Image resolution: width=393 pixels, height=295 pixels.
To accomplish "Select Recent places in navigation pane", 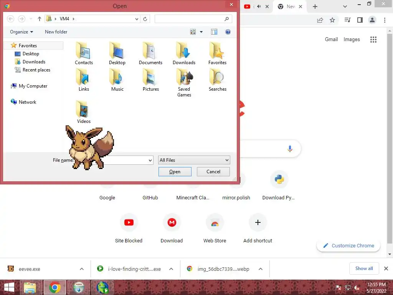I will pyautogui.click(x=33, y=70).
